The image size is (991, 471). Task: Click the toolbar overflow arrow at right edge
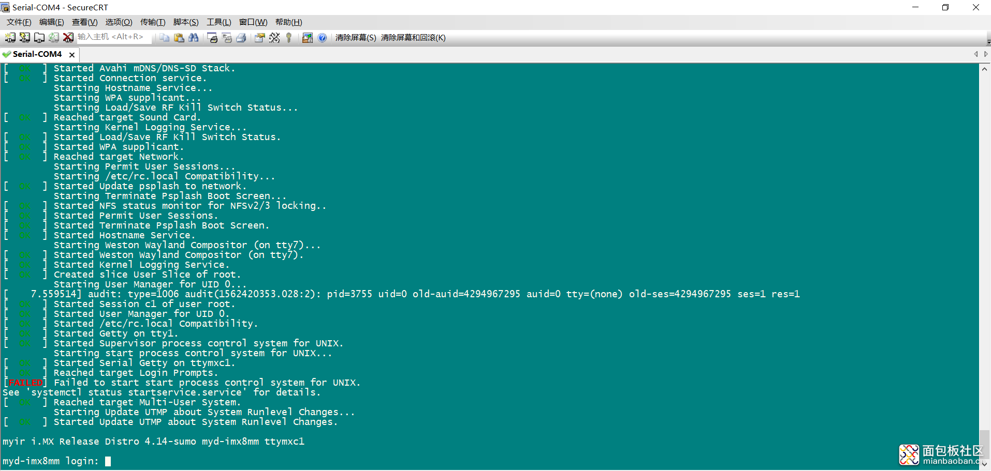988,41
